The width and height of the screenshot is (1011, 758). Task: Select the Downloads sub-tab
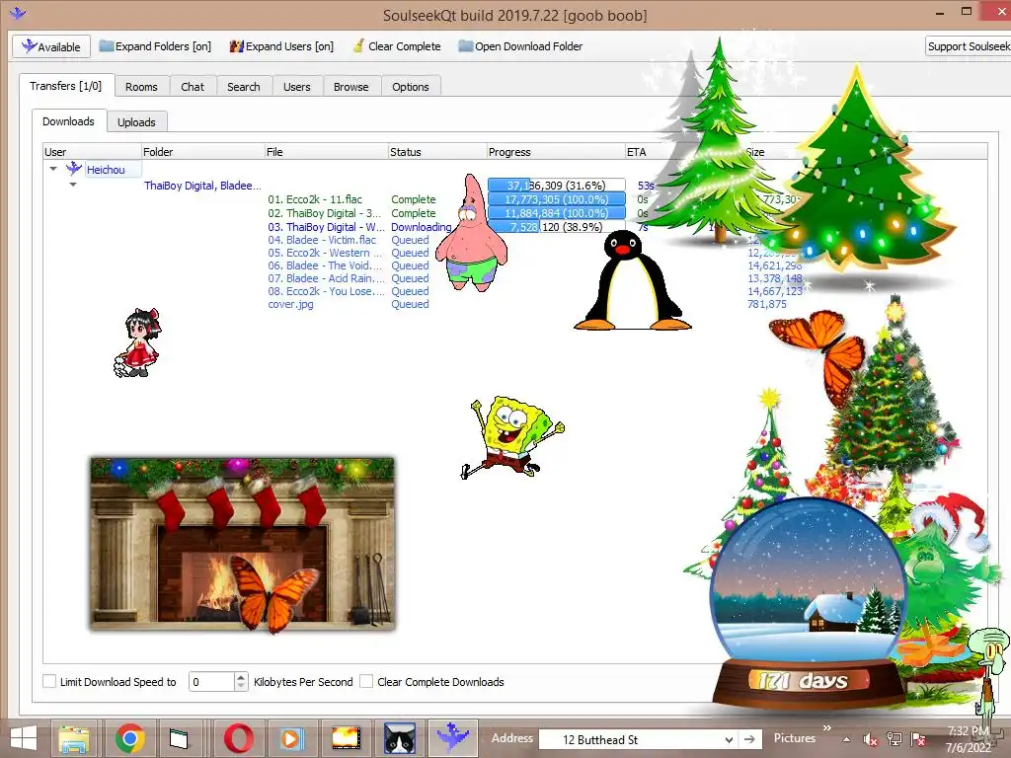point(68,121)
